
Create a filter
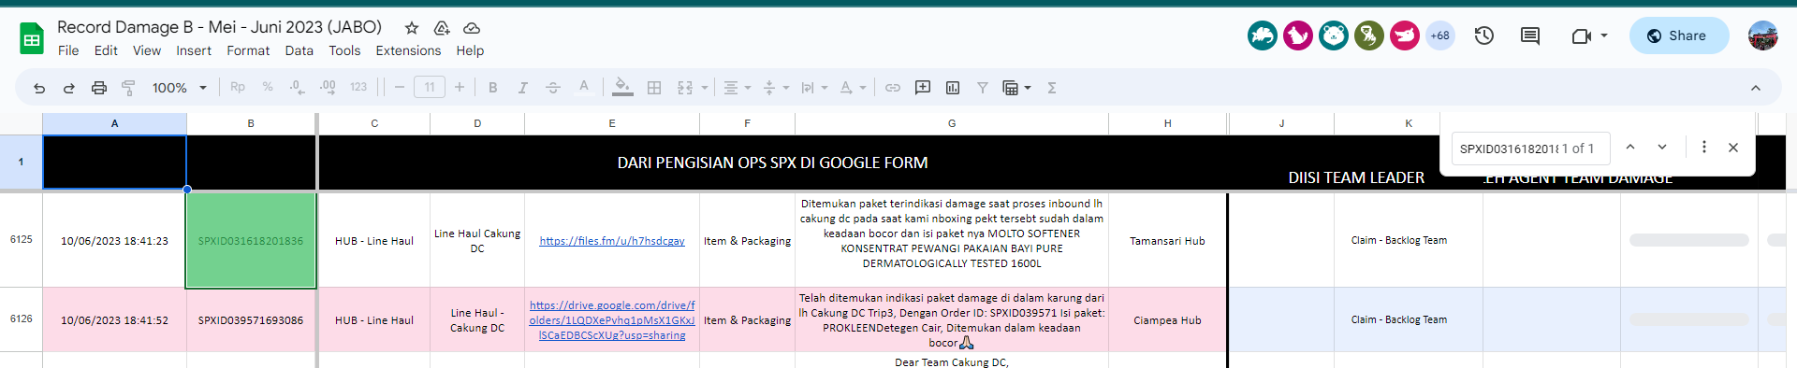click(983, 88)
